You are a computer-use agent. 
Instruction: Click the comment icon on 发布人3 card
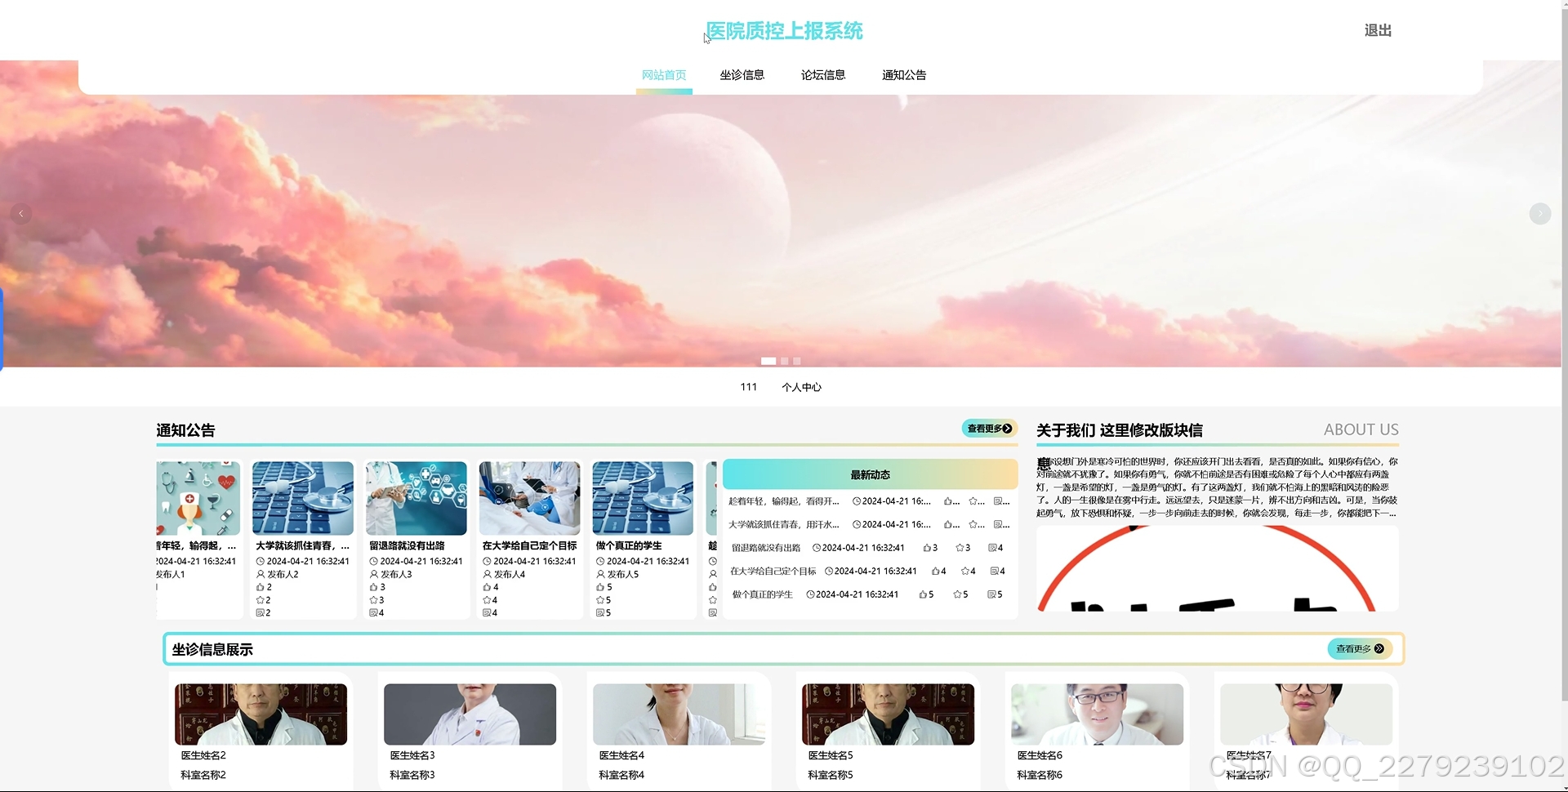(374, 612)
